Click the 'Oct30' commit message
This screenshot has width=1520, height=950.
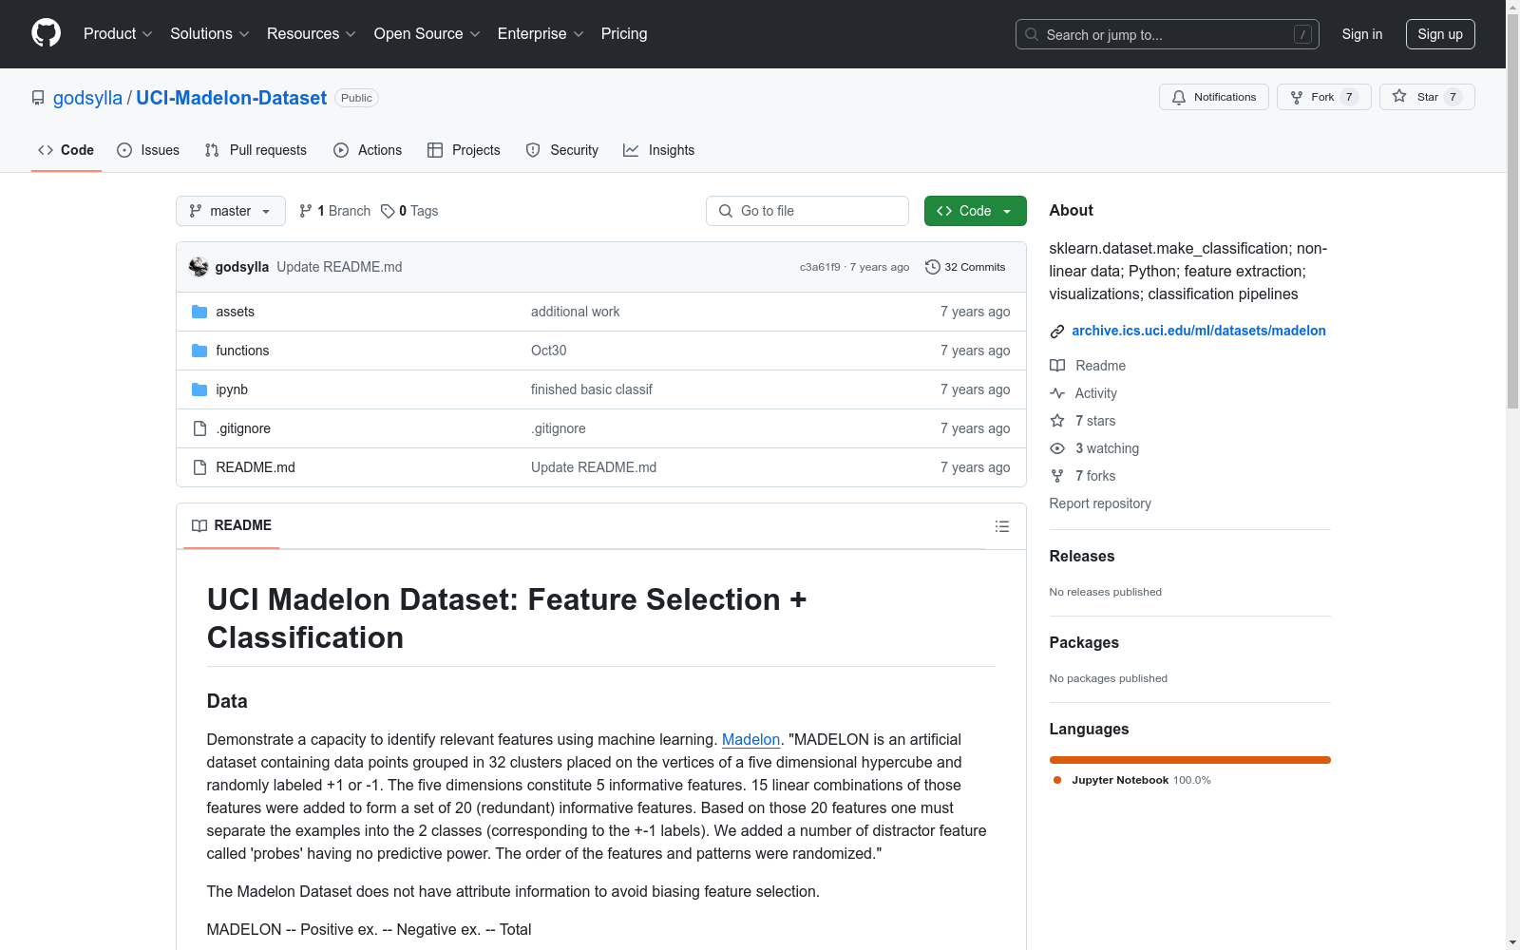548,351
